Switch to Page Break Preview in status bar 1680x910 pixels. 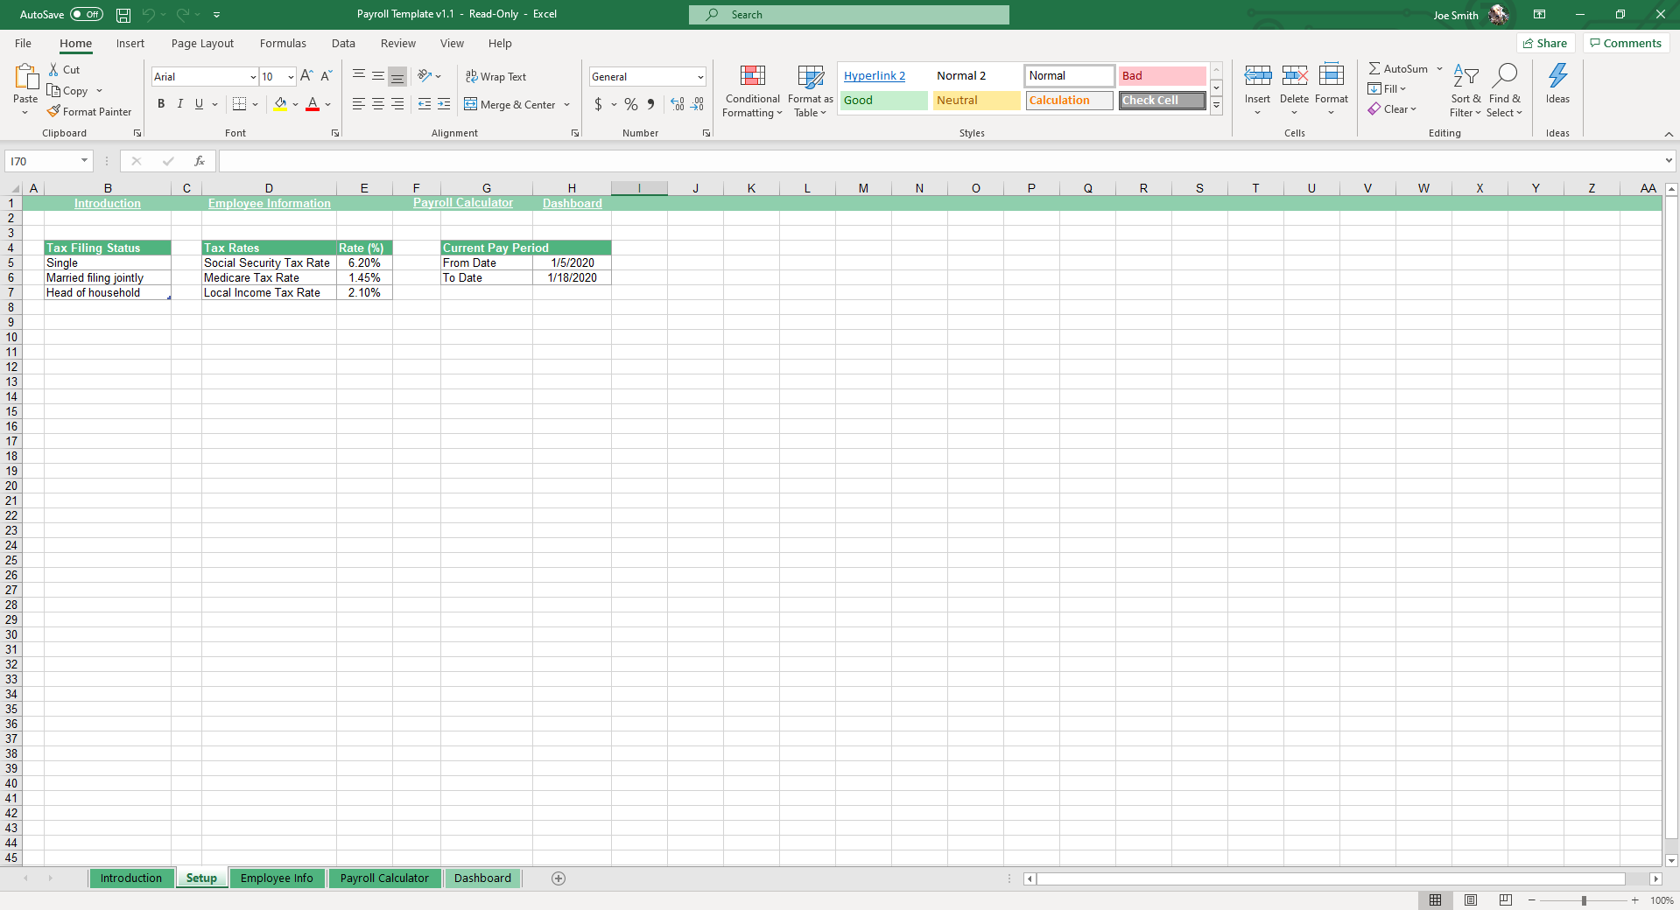(1506, 900)
